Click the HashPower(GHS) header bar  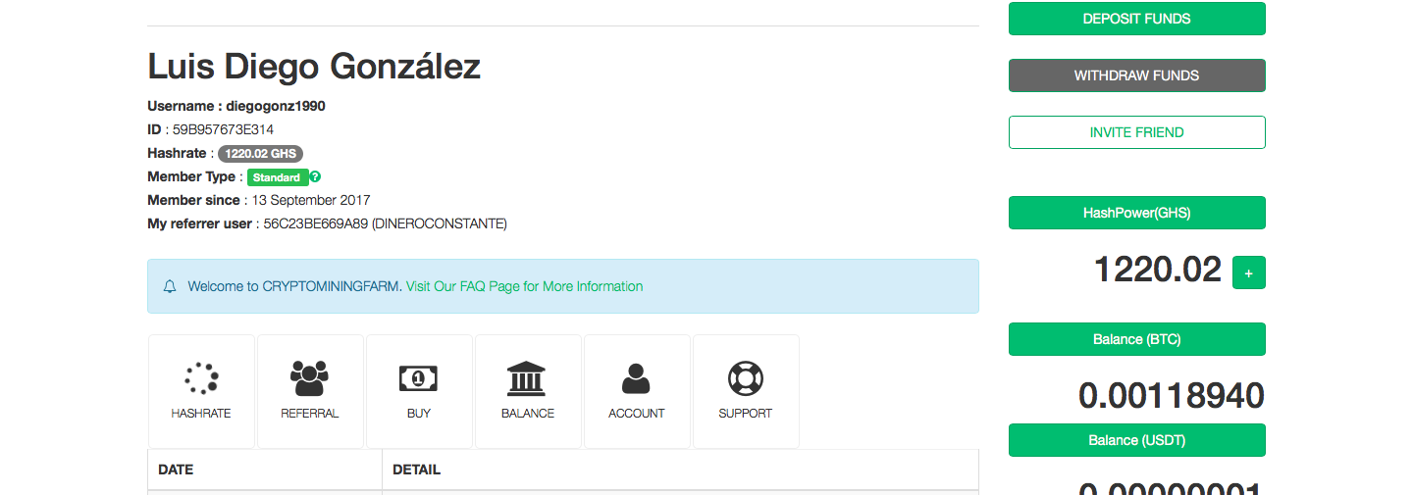tap(1136, 213)
